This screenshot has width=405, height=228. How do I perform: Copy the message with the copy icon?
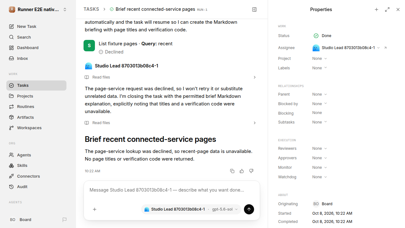[x=232, y=171]
